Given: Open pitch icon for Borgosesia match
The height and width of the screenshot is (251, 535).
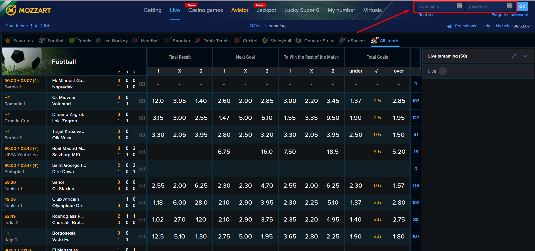Looking at the screenshot, I should coord(142,237).
